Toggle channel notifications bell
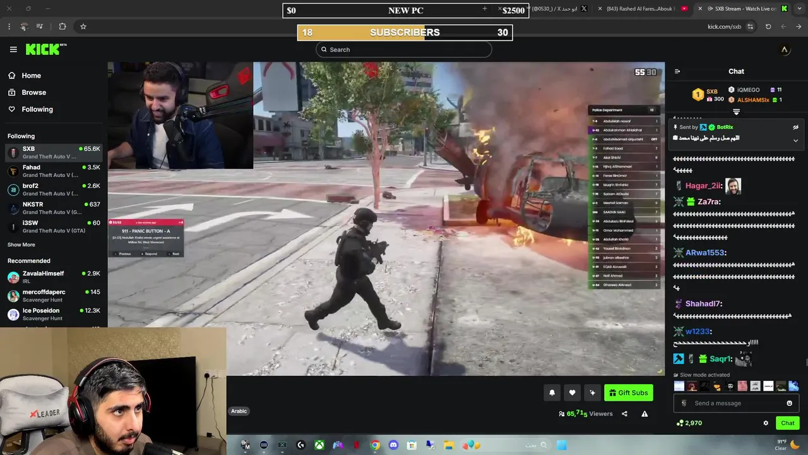Screen dimensions: 808x455 [552, 393]
